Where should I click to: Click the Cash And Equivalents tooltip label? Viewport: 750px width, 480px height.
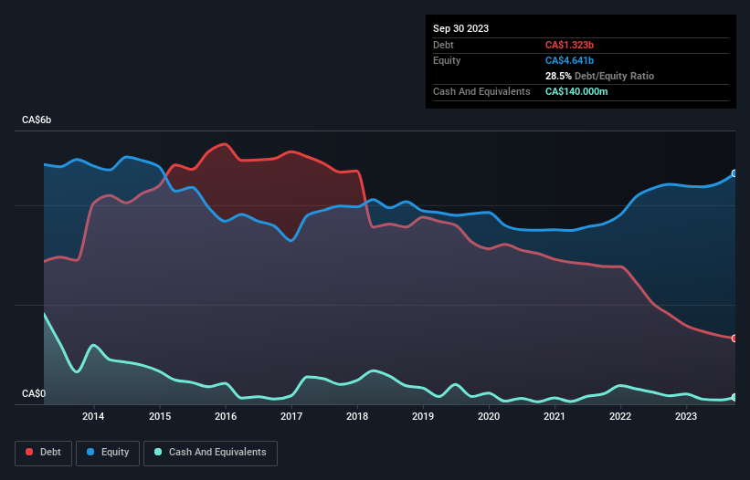(x=481, y=91)
